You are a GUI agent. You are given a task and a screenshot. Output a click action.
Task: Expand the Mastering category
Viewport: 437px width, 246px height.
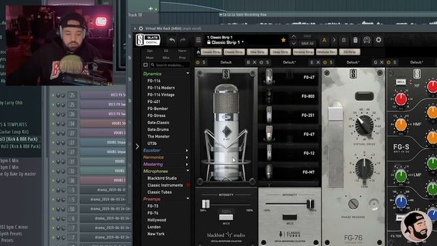coord(187,164)
